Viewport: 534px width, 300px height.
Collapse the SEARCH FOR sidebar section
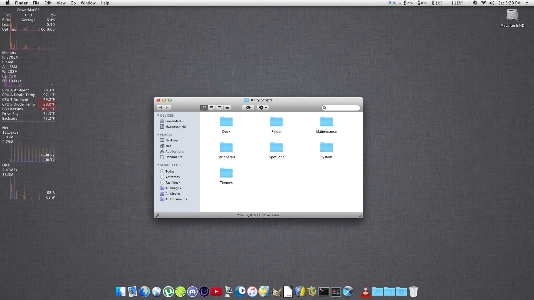coord(158,165)
